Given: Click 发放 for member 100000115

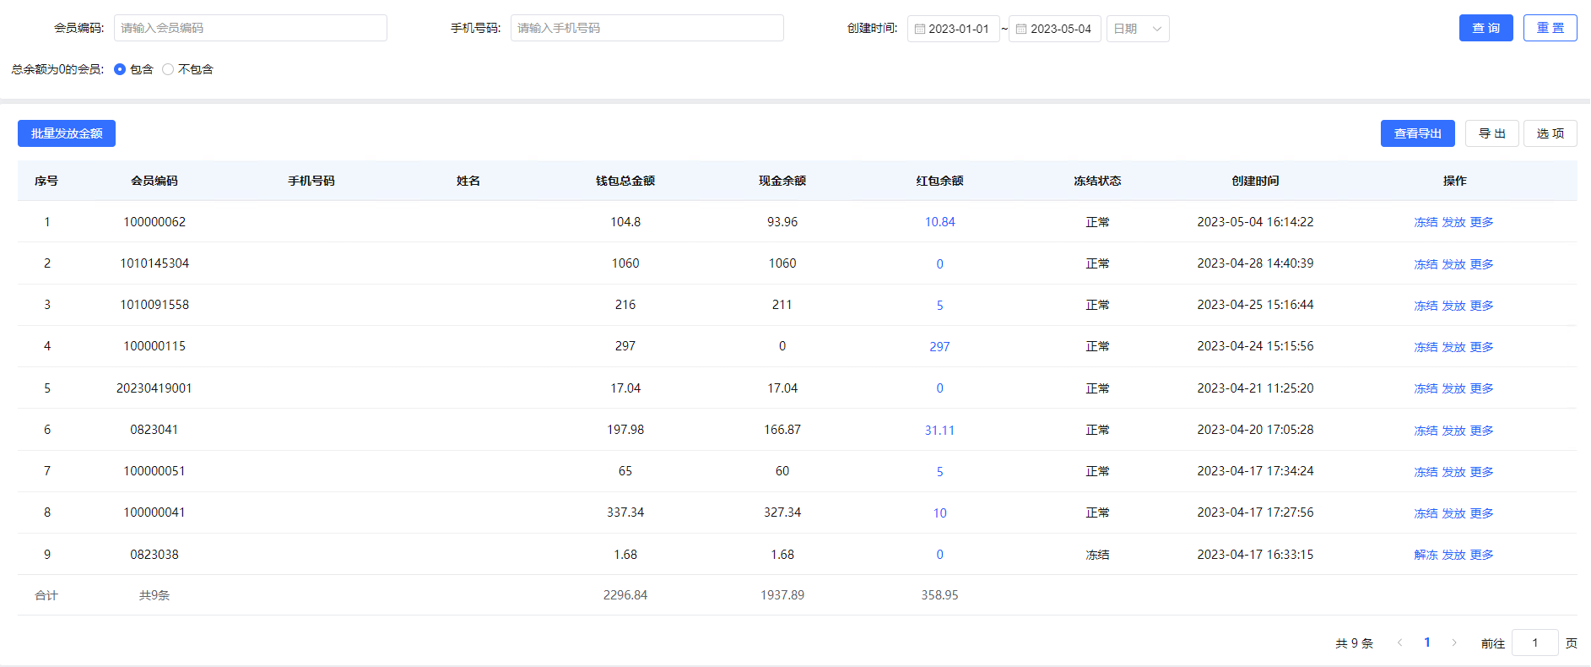Looking at the screenshot, I should click(1453, 347).
